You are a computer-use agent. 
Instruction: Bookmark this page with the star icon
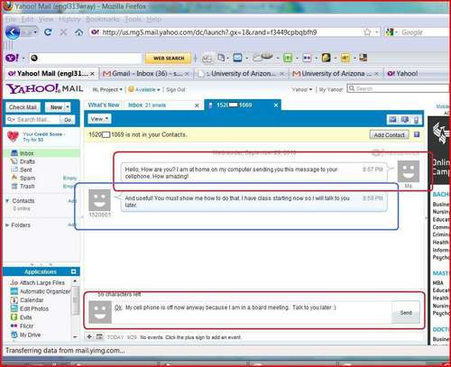[367, 32]
